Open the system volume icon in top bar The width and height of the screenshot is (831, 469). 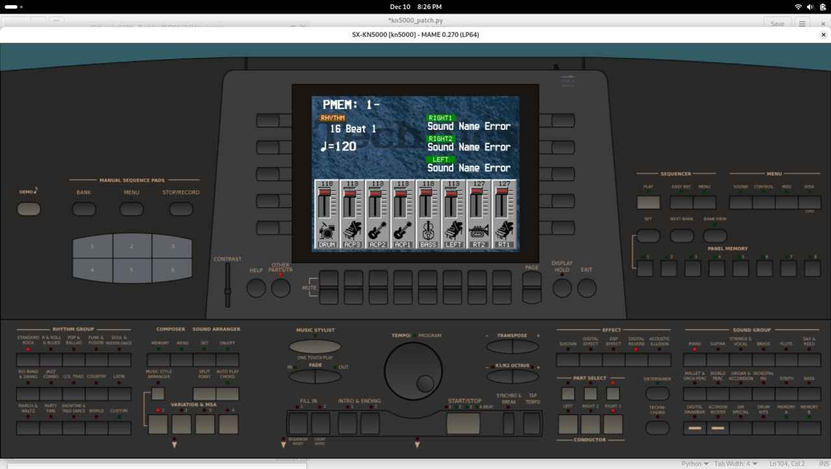coord(810,6)
